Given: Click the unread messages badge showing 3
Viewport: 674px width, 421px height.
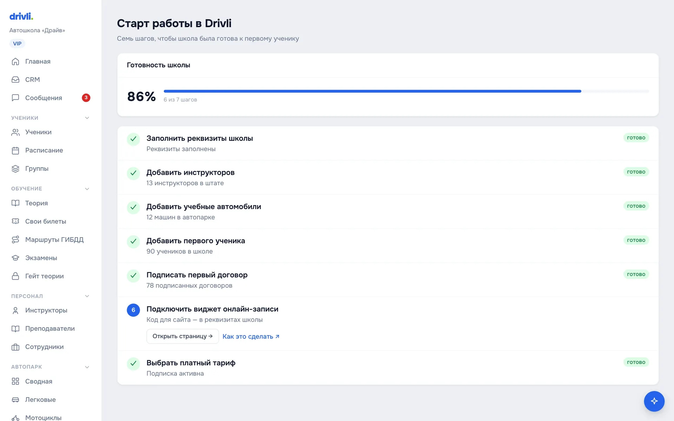Looking at the screenshot, I should point(86,98).
